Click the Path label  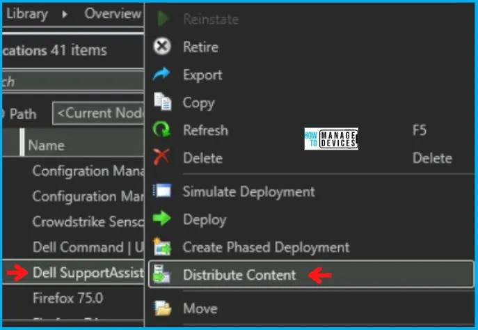23,114
